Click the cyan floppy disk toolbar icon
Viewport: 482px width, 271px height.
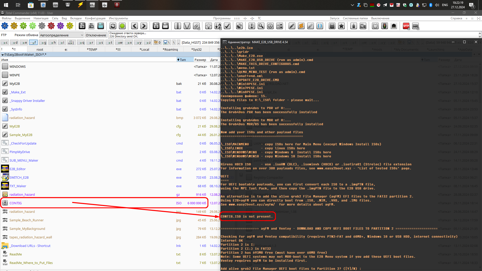[101, 26]
